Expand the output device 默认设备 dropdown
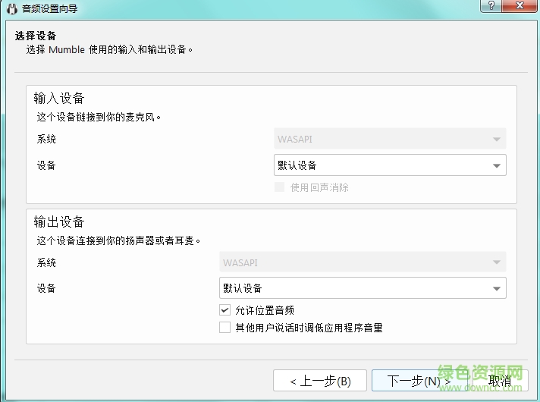This screenshot has width=540, height=402. (363, 288)
